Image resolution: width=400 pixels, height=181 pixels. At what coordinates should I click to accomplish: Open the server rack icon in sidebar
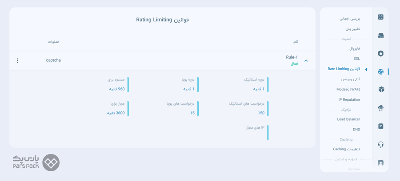380,17
